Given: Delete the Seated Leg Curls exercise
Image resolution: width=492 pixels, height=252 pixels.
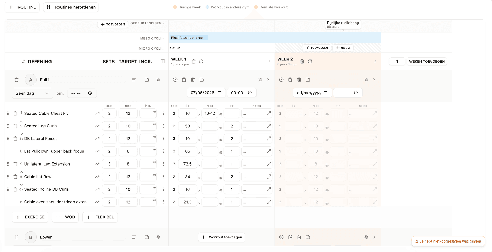Looking at the screenshot, I should click(15, 126).
